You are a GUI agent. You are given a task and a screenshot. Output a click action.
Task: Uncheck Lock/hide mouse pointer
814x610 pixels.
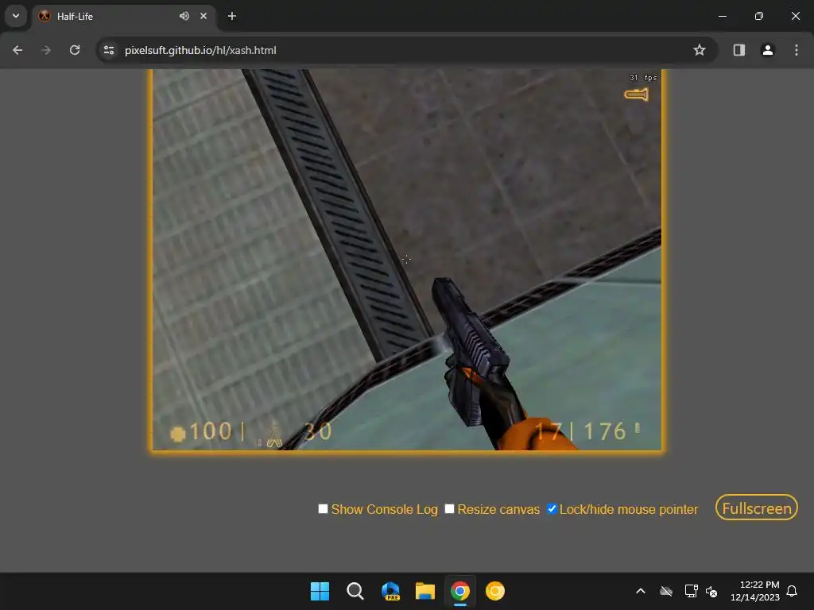pos(552,509)
